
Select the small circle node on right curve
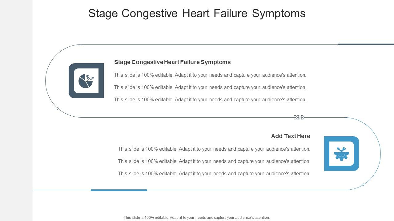pos(363,184)
